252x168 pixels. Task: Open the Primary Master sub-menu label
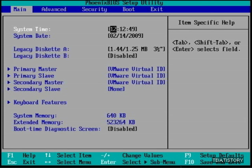pos(35,69)
